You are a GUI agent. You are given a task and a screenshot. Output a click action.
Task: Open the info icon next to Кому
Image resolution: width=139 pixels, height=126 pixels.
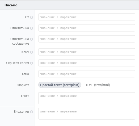click(31, 52)
